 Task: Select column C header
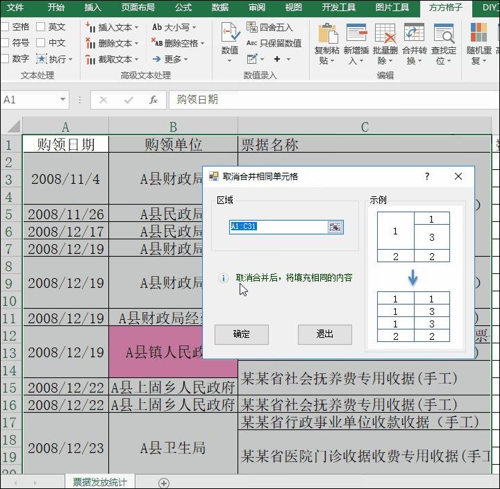point(365,127)
